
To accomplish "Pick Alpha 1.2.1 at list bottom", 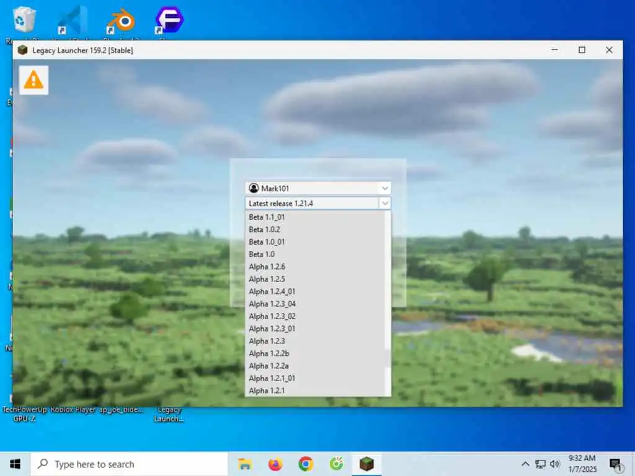I will point(314,390).
